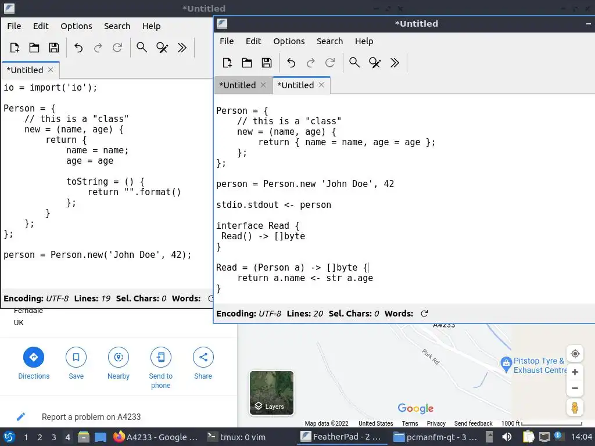
Task: Zoom out the map with minus button
Action: coord(575,388)
